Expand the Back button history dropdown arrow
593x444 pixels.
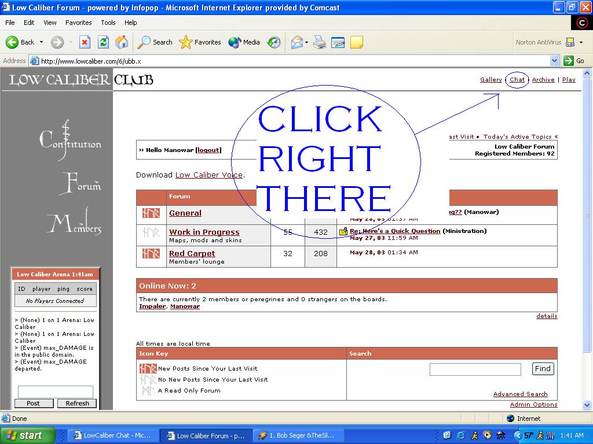point(41,42)
